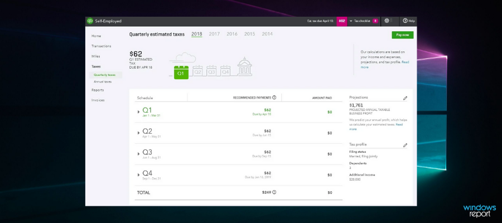Image resolution: width=502 pixels, height=223 pixels.
Task: Switch to the 2018 tax year tab
Action: coord(196,34)
